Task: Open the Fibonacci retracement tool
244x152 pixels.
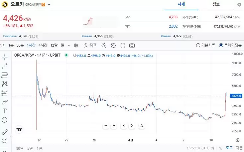Action: (5, 75)
